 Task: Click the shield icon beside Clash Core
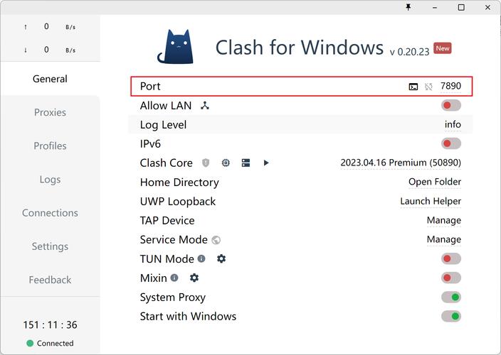pos(206,163)
